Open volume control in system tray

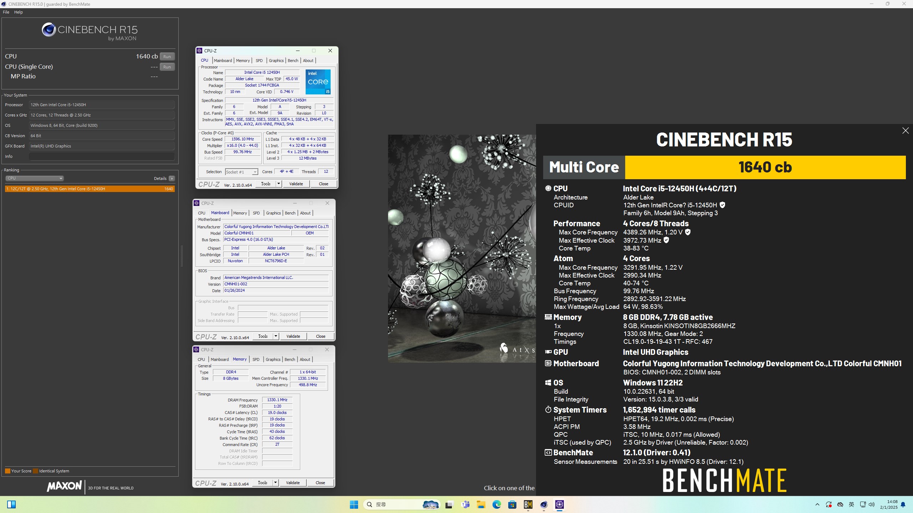[x=872, y=504]
